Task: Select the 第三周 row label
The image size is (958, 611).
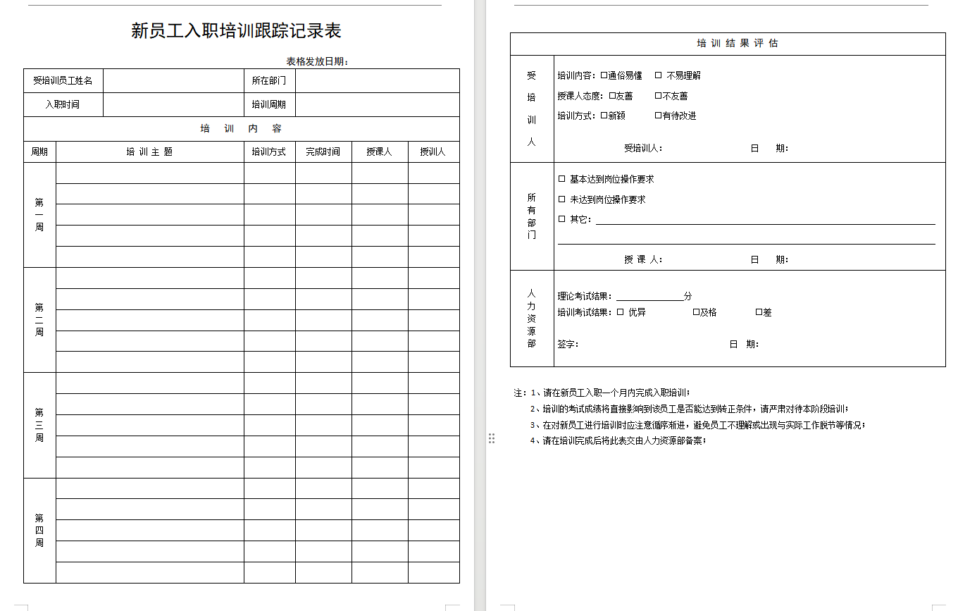Action: pos(39,425)
